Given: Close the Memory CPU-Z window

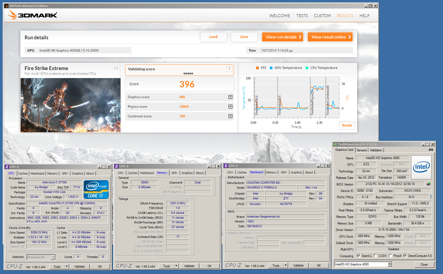Looking at the screenshot, I should [218, 166].
